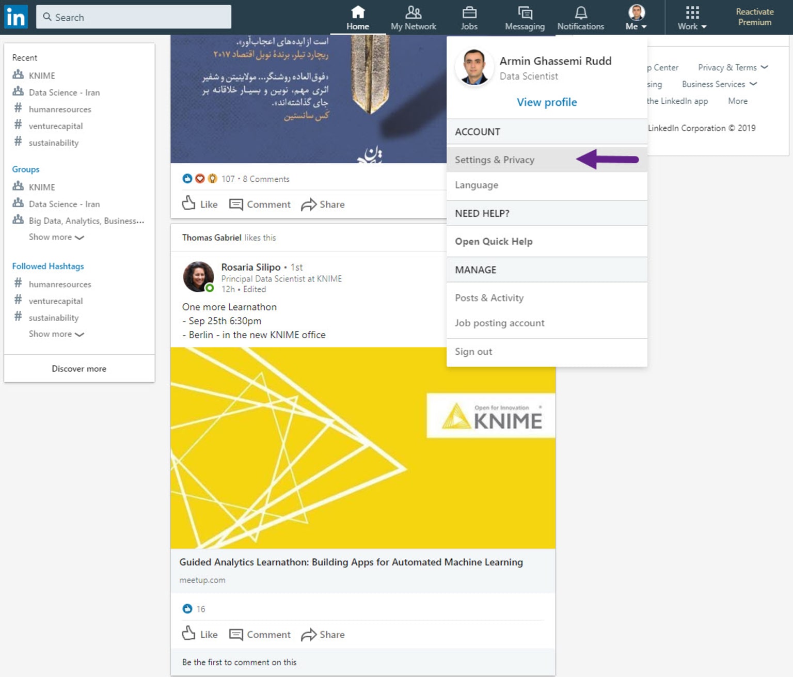Click Reactivate Premium link
This screenshot has height=677, width=793.
754,17
